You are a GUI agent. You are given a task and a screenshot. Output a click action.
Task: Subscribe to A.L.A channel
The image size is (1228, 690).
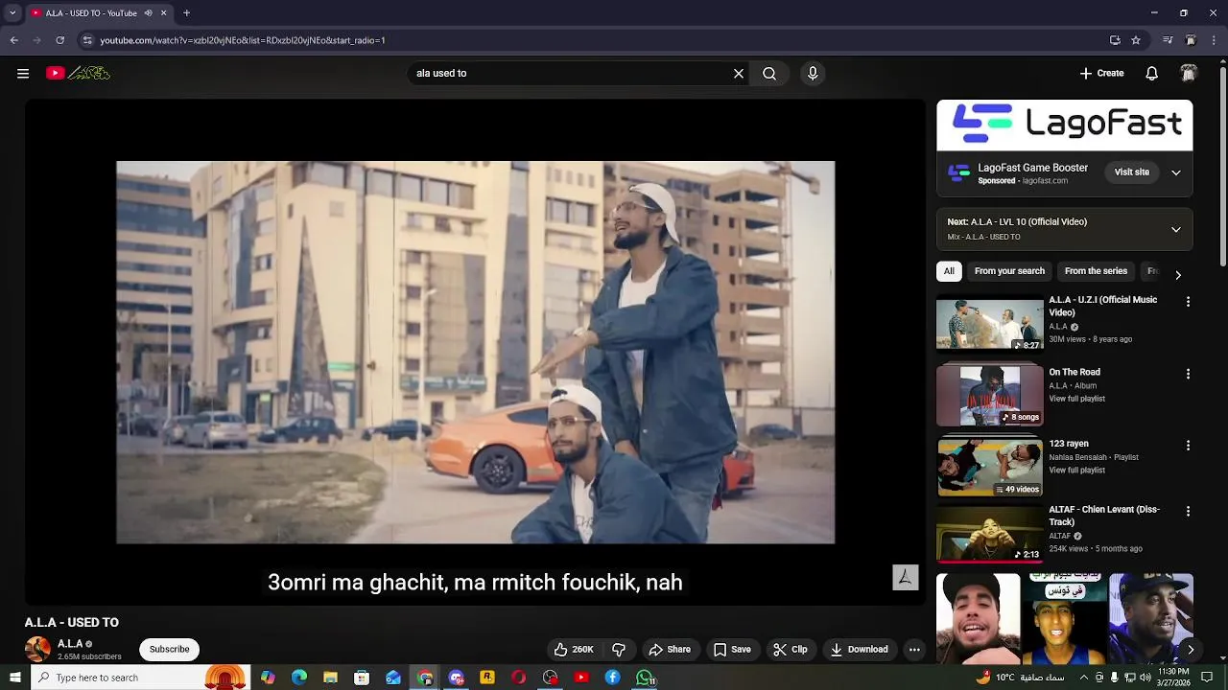(169, 649)
